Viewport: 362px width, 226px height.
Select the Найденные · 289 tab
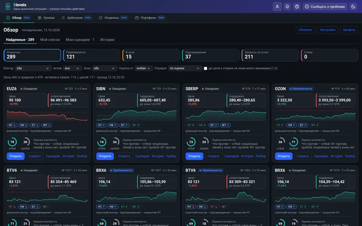pyautogui.click(x=20, y=40)
